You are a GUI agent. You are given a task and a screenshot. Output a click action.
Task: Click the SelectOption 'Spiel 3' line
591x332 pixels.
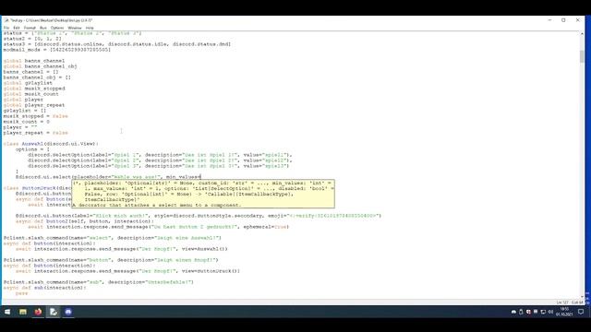click(x=158, y=166)
